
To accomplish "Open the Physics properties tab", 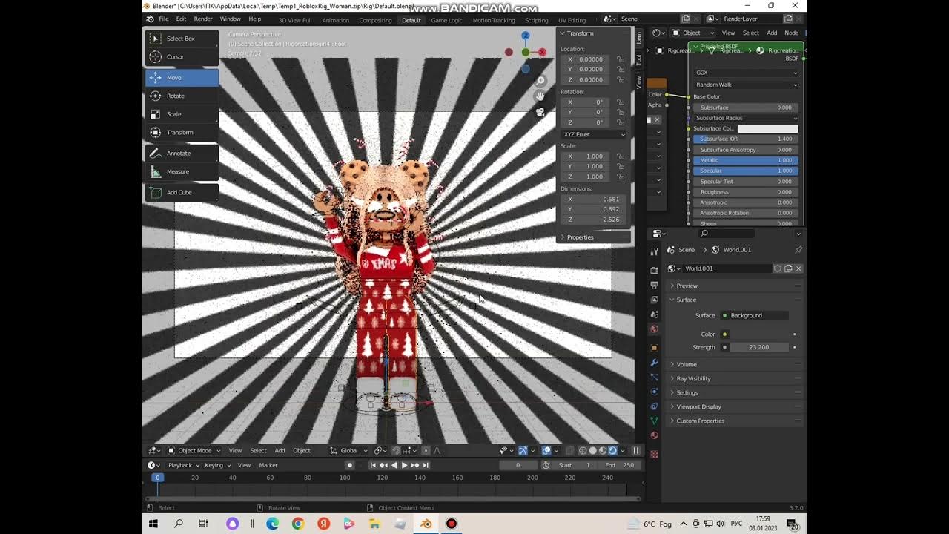I will [654, 392].
